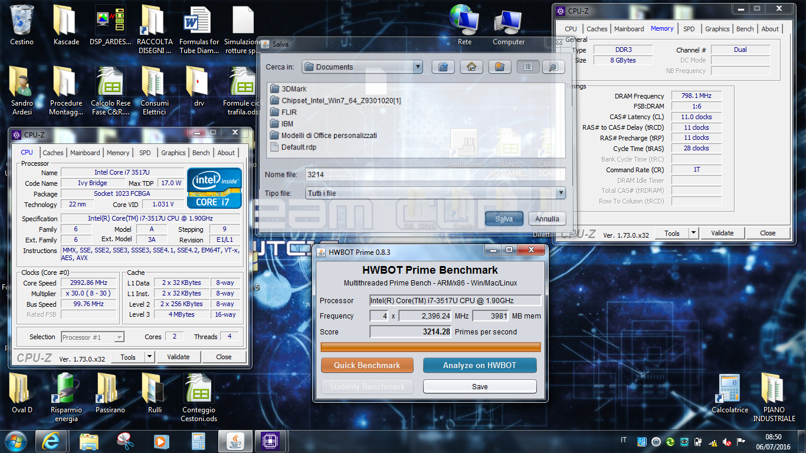This screenshot has width=806, height=453.
Task: Open the 'Cerca in' Documents dropdown
Action: (x=362, y=67)
